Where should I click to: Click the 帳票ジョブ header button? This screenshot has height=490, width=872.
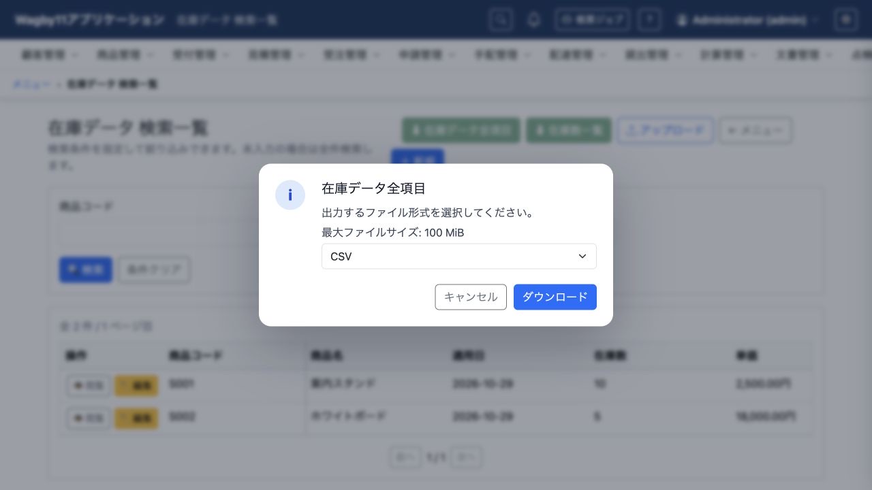592,20
